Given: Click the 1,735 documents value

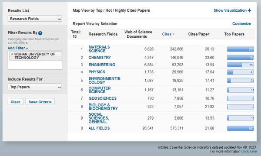Looking at the screenshot, I should point(149,72).
